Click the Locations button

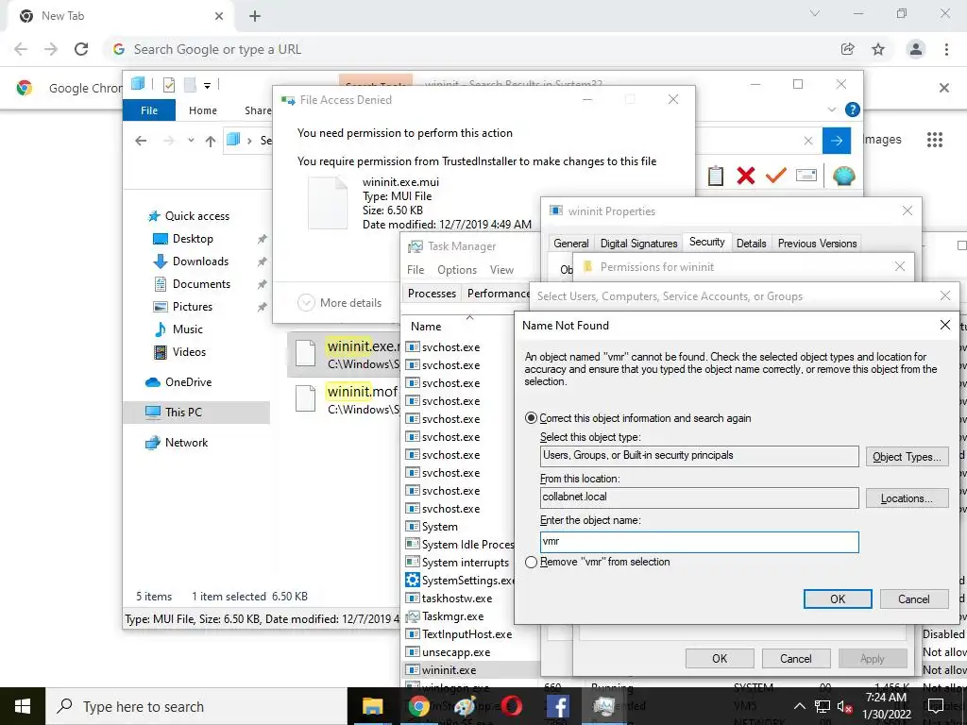pyautogui.click(x=907, y=498)
